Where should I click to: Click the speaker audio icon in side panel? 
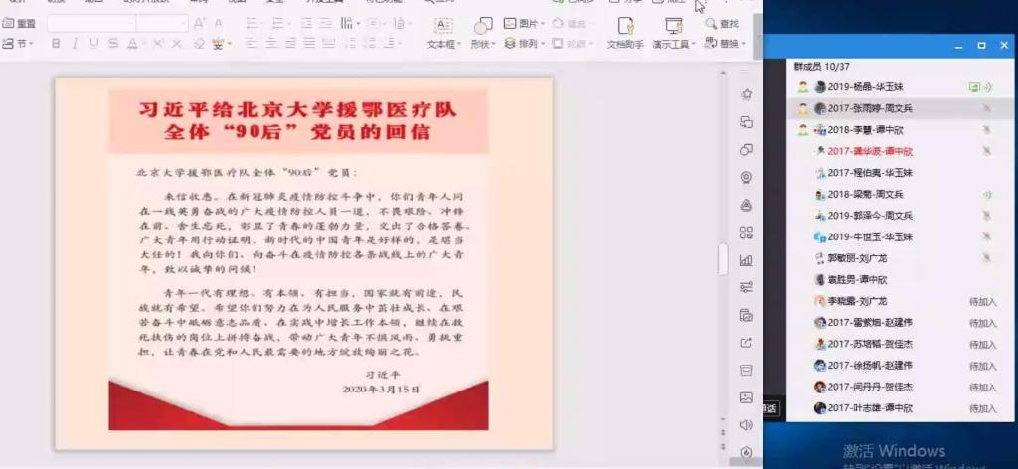point(746,425)
